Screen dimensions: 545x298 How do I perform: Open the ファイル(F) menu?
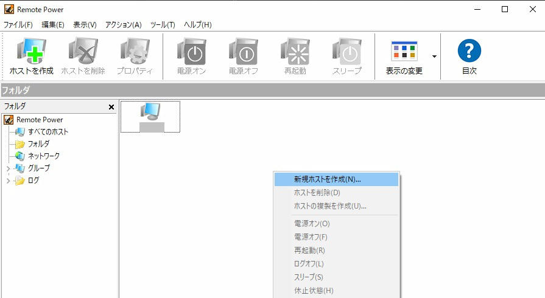click(x=18, y=25)
